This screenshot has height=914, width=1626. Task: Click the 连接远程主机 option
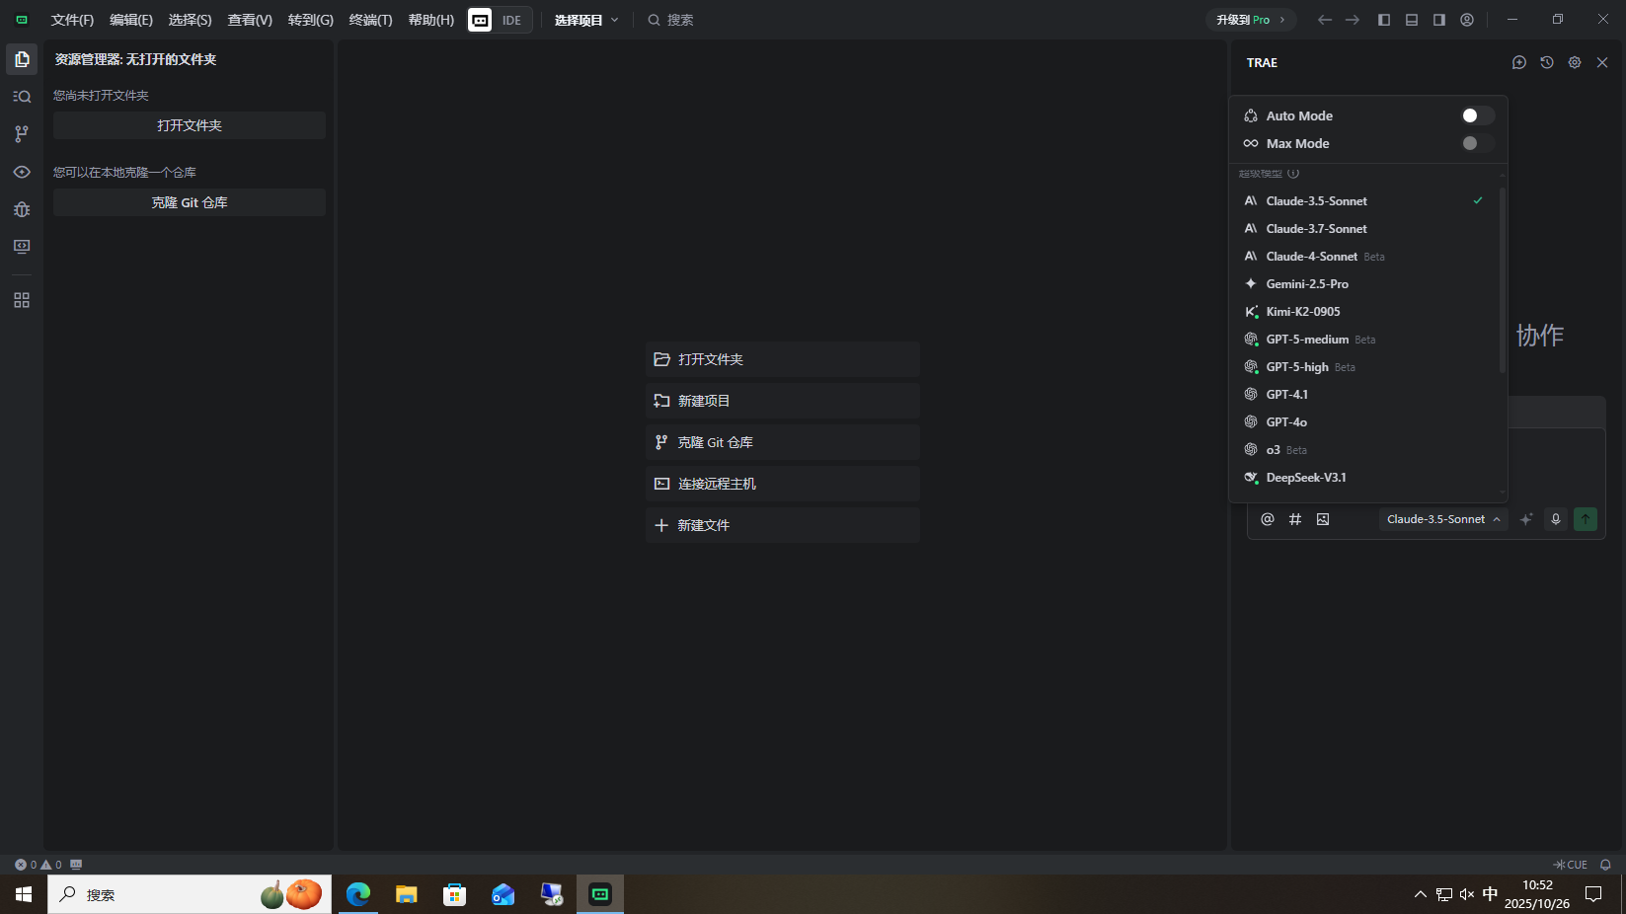[x=782, y=484]
